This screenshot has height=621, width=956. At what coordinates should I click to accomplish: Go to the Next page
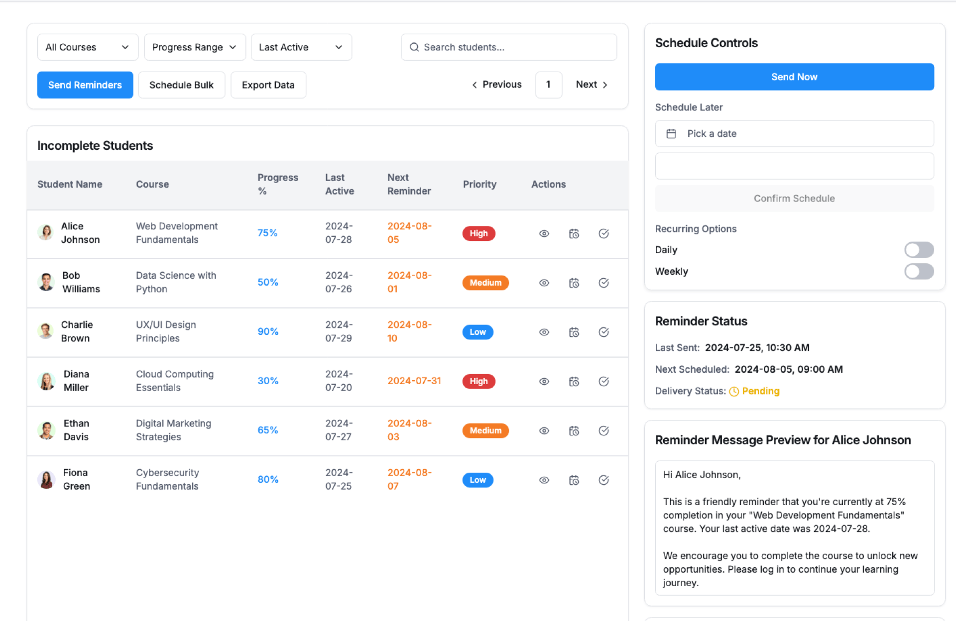591,85
